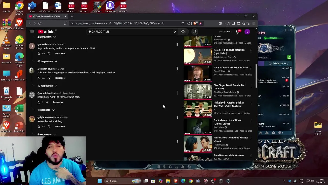The width and height of the screenshot is (328, 185).
Task: Open the account avatar menu
Action: [x=247, y=32]
